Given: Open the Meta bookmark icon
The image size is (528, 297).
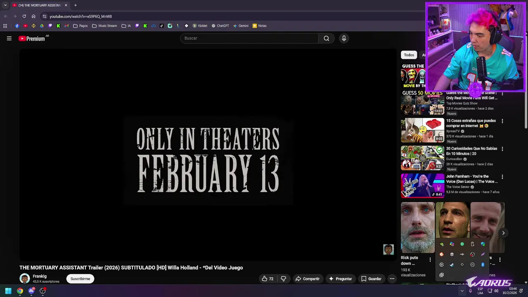Looking at the screenshot, I should 153,26.
